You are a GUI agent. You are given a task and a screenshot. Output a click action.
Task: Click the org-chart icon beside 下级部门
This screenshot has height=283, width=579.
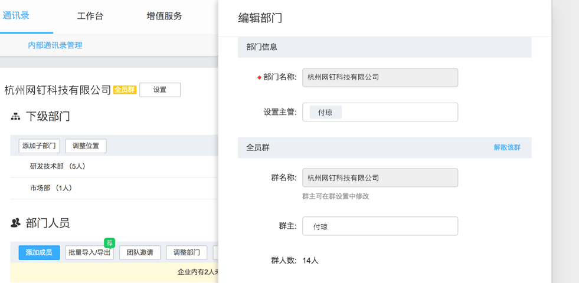(15, 117)
